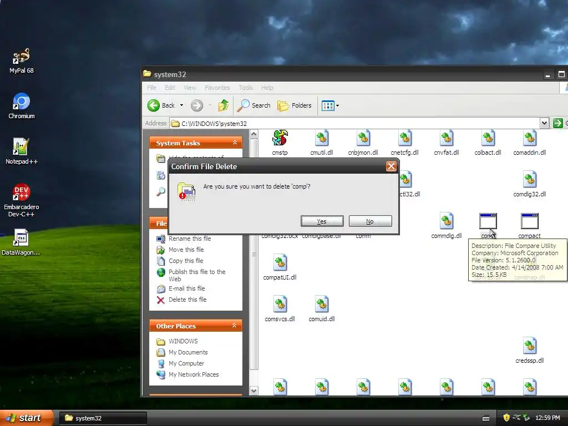Open the Help menu

click(267, 88)
